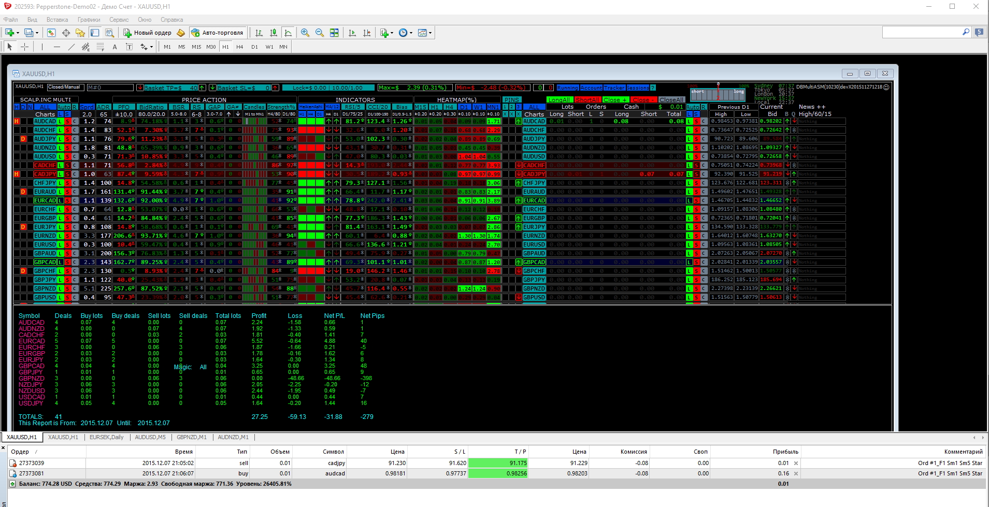Switch timeframe to MN
Image resolution: width=989 pixels, height=507 pixels.
(x=283, y=47)
